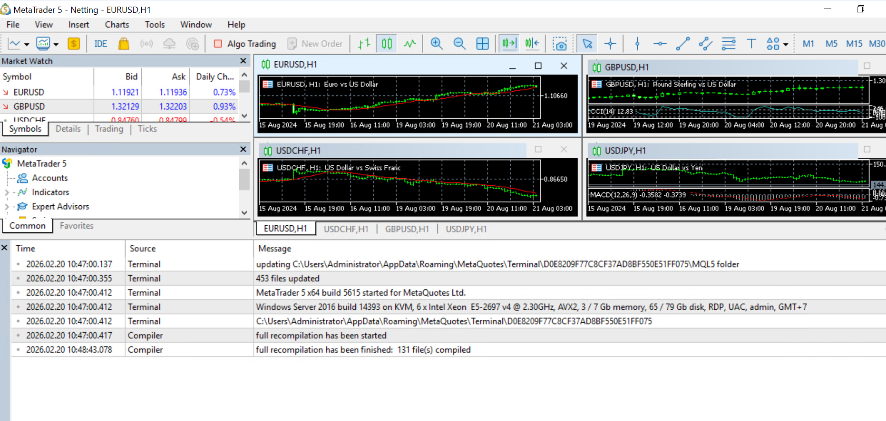The image size is (886, 421).
Task: Expand the Indicators tree node
Action: (x=7, y=192)
